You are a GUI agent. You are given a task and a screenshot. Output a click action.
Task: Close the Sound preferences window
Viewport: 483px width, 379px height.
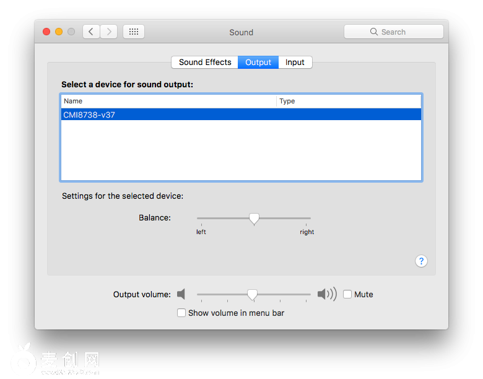(46, 32)
